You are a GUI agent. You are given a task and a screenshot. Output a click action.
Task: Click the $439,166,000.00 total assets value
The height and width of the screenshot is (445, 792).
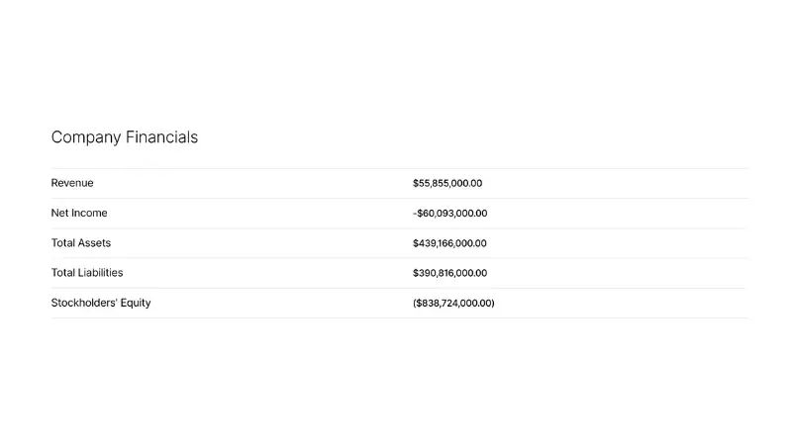(449, 243)
